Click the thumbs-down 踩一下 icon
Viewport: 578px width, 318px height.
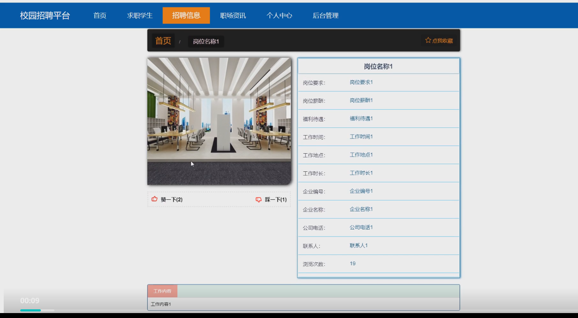click(259, 199)
